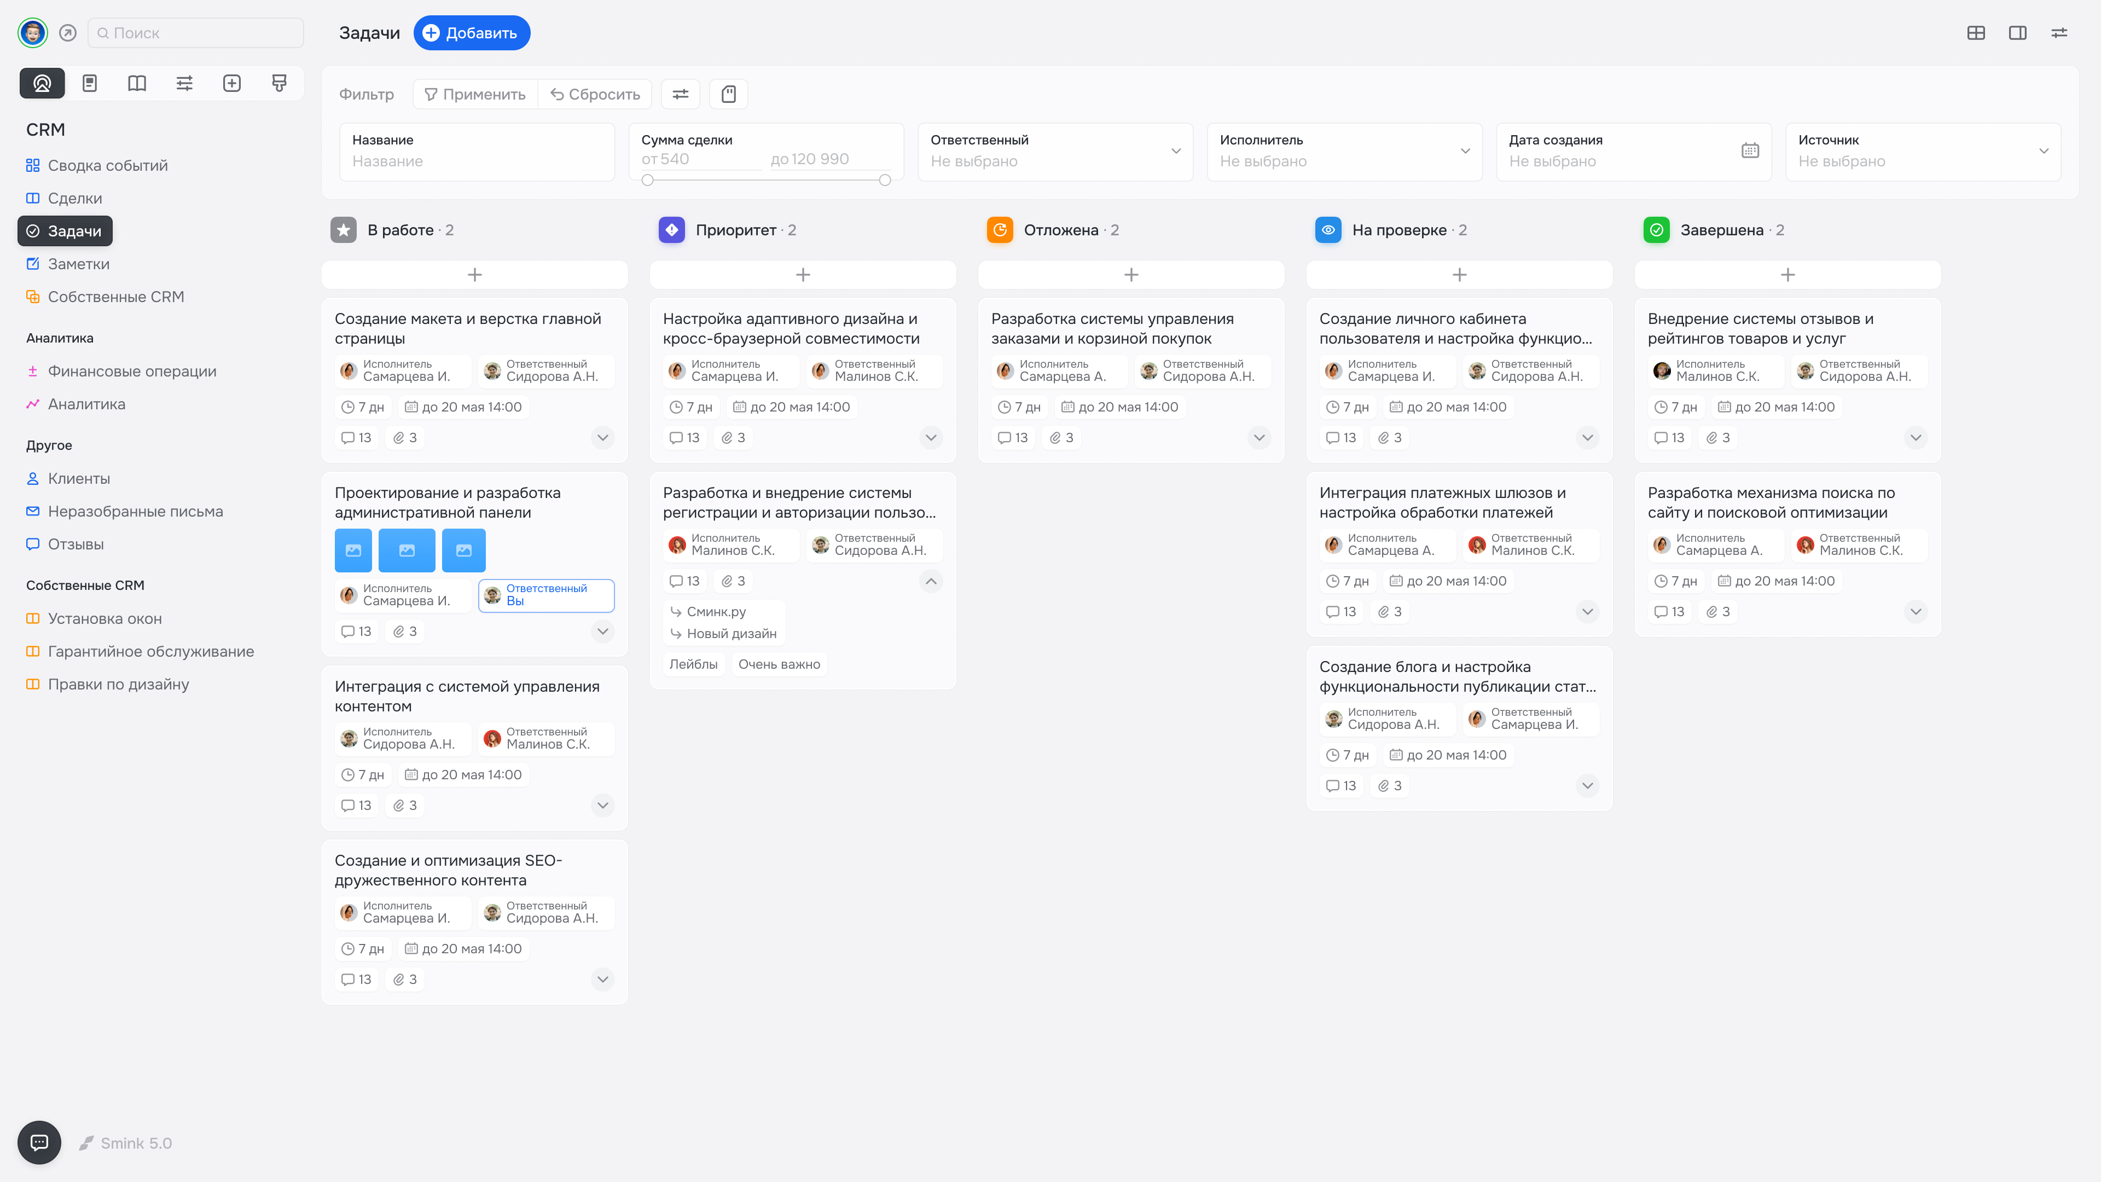The height and width of the screenshot is (1182, 2101).
Task: Select the book icon in sidebar toolbar
Action: (x=137, y=83)
